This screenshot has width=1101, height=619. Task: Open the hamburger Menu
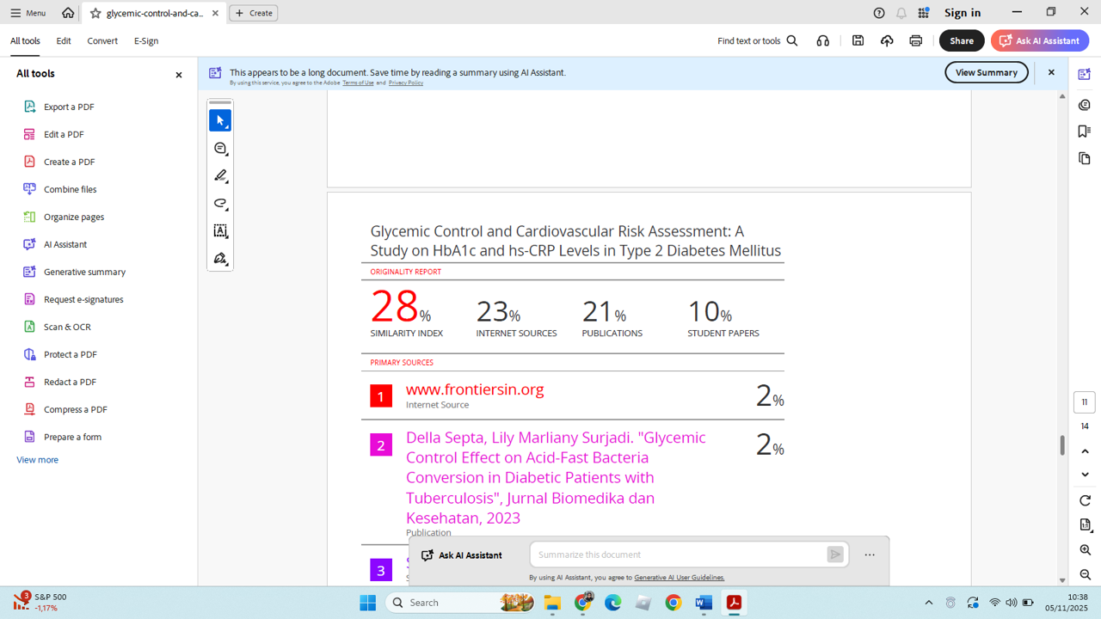(x=28, y=13)
